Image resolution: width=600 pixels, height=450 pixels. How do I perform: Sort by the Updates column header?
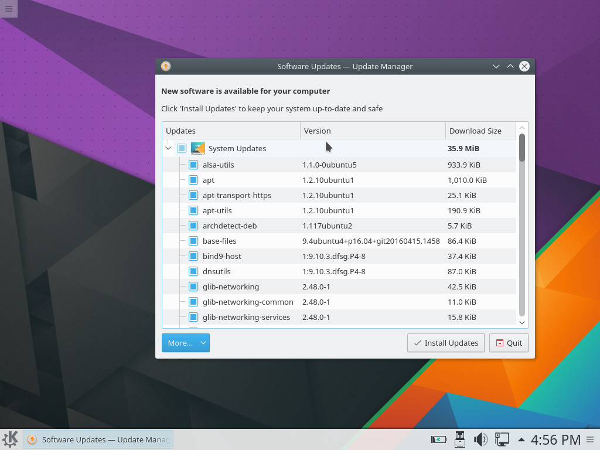pos(231,131)
